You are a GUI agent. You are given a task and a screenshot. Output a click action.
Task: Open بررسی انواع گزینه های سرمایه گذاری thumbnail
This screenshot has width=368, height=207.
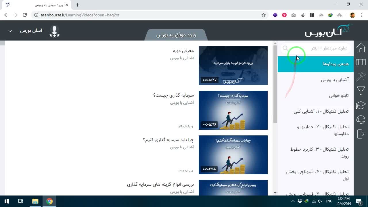coord(233,188)
